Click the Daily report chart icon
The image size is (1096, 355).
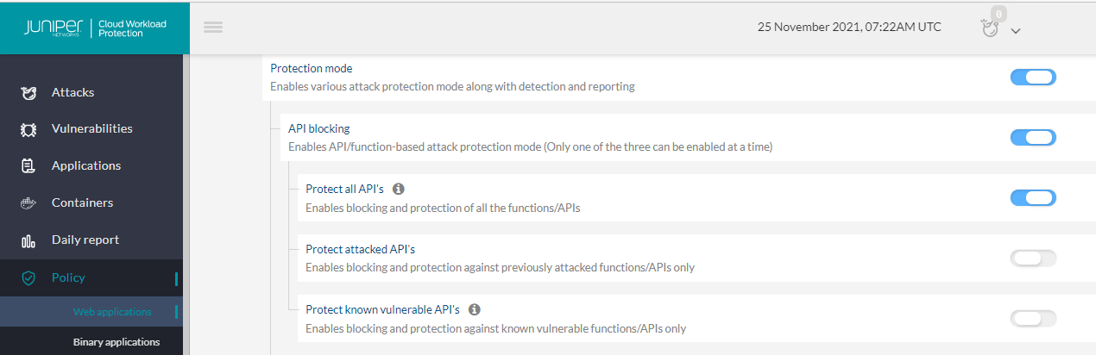28,240
